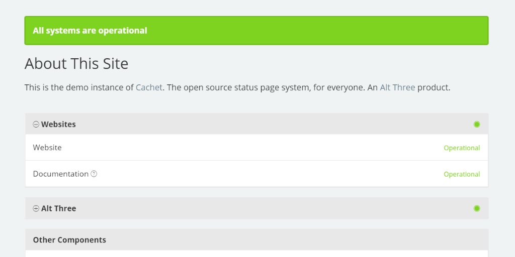Image resolution: width=515 pixels, height=257 pixels.
Task: Select the Website component row label
Action: (x=47, y=148)
